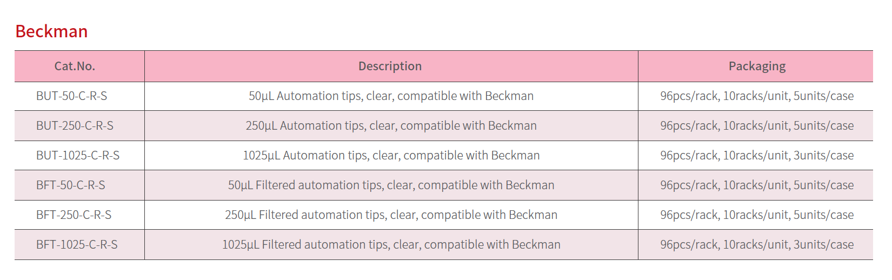This screenshot has height=280, width=892.
Task: Select the 1025µL Filtered automation tips description
Action: (391, 244)
